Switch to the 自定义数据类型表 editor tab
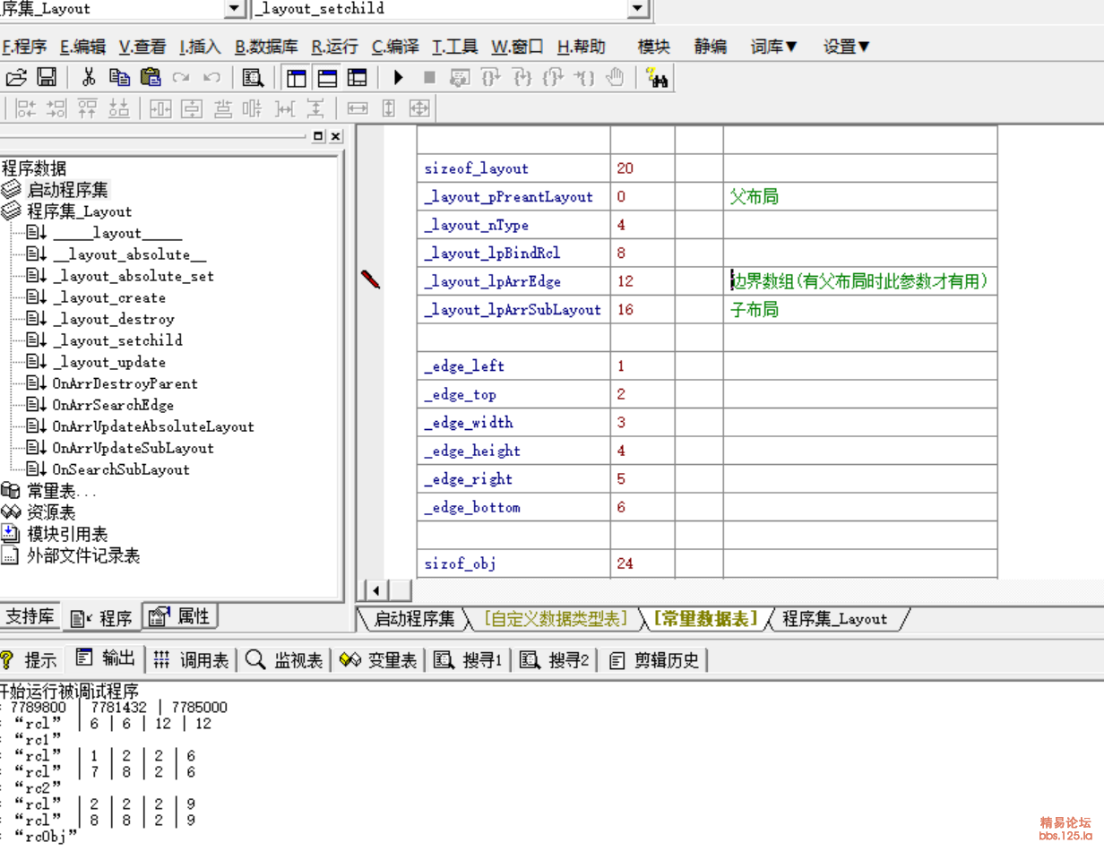The height and width of the screenshot is (851, 1104). coord(554,618)
